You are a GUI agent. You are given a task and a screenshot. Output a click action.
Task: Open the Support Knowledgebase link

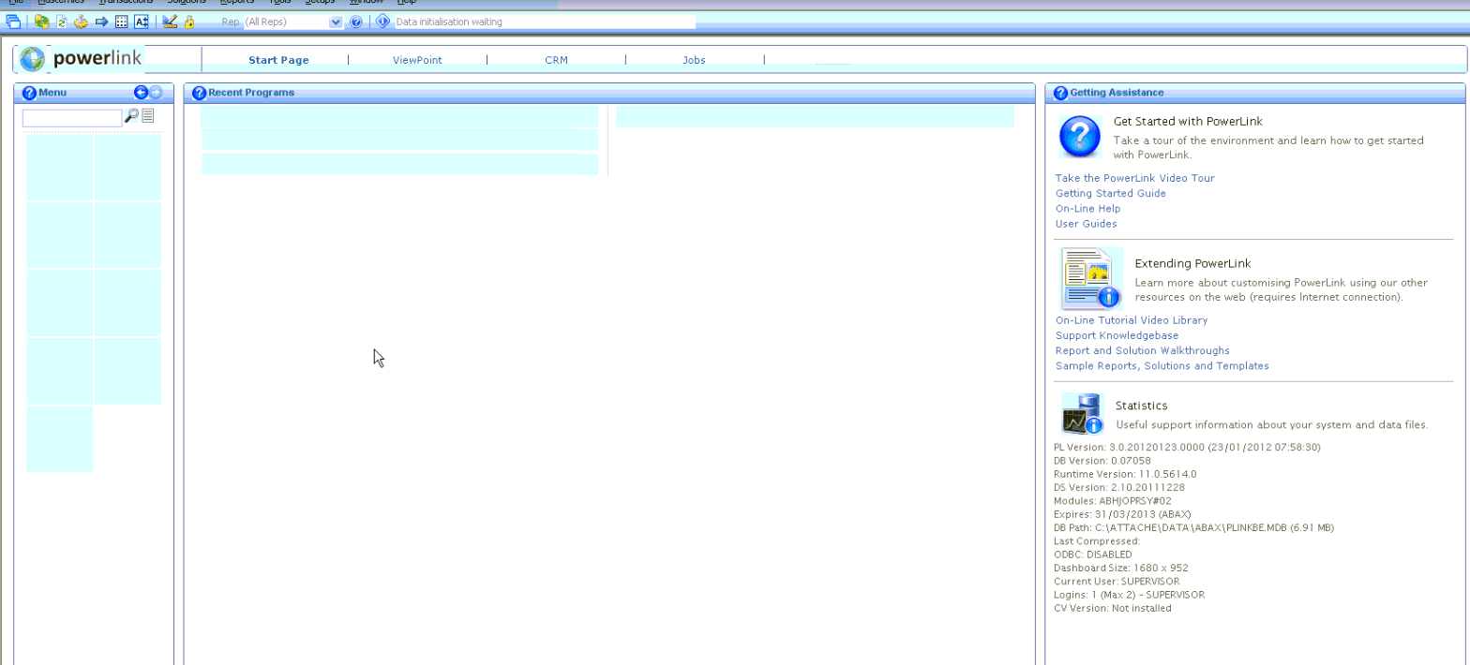click(x=1117, y=335)
